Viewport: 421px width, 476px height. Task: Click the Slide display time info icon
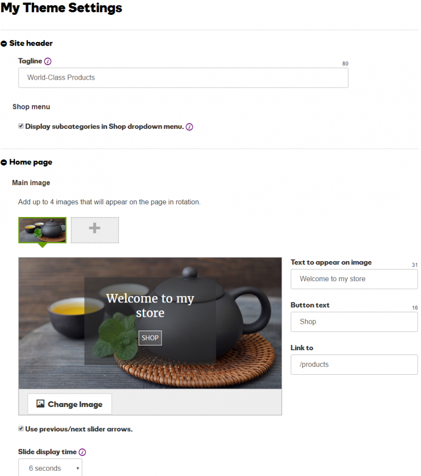82,452
